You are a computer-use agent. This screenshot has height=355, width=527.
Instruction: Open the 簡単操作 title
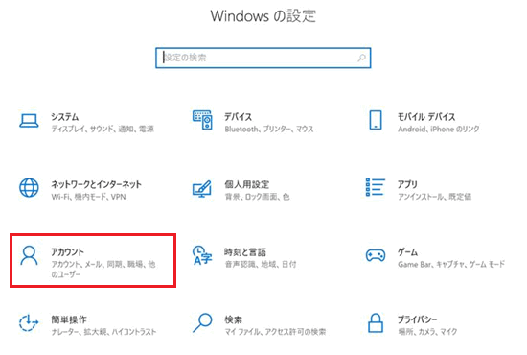click(69, 319)
